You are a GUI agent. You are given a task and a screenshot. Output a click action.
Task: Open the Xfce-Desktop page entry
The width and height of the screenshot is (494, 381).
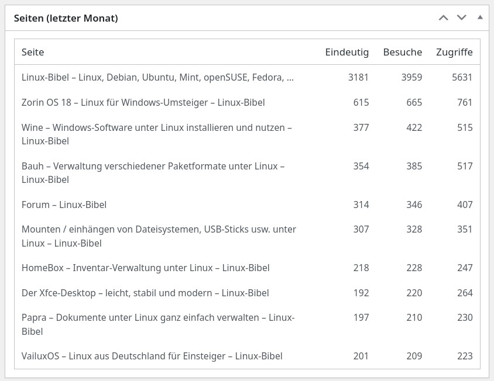pos(145,293)
